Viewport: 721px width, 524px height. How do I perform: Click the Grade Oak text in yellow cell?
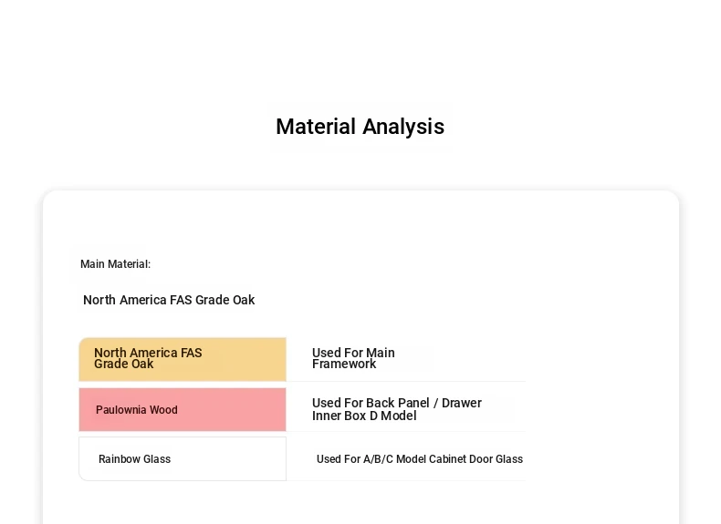click(124, 364)
